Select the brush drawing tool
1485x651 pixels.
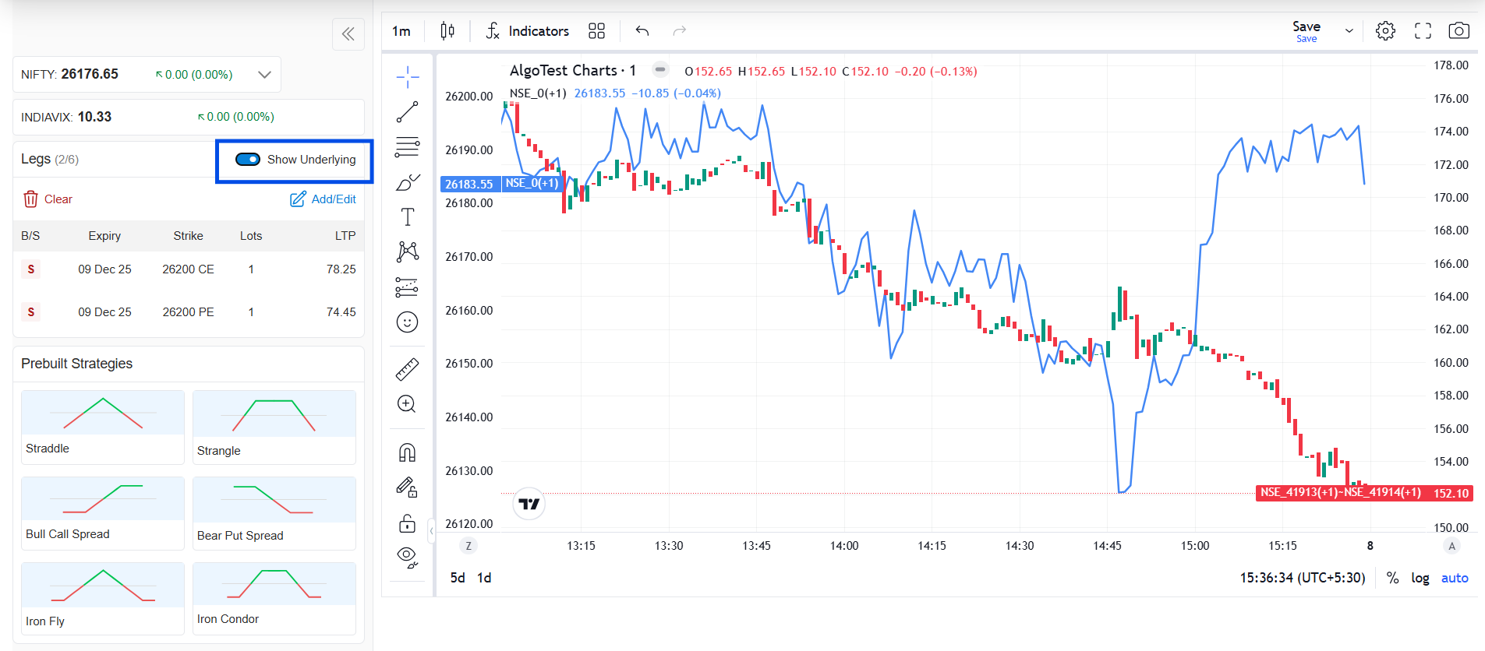(x=408, y=182)
